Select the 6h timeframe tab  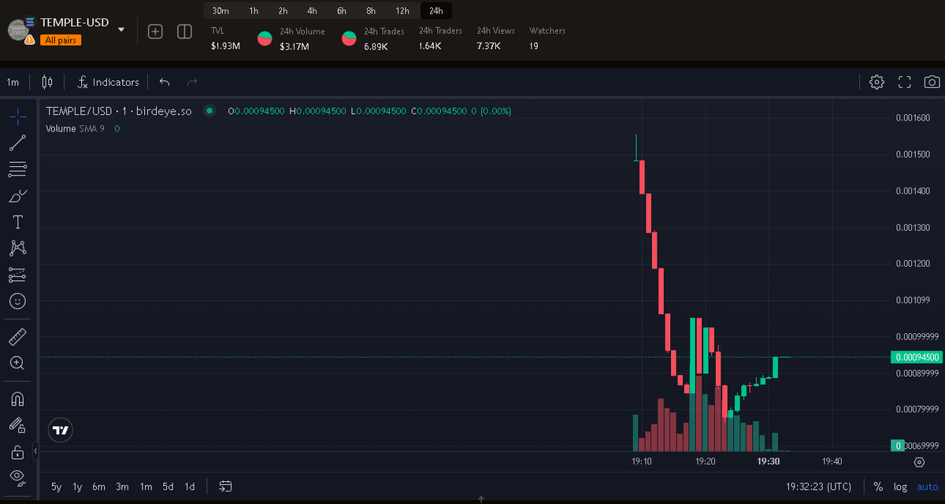pos(341,11)
